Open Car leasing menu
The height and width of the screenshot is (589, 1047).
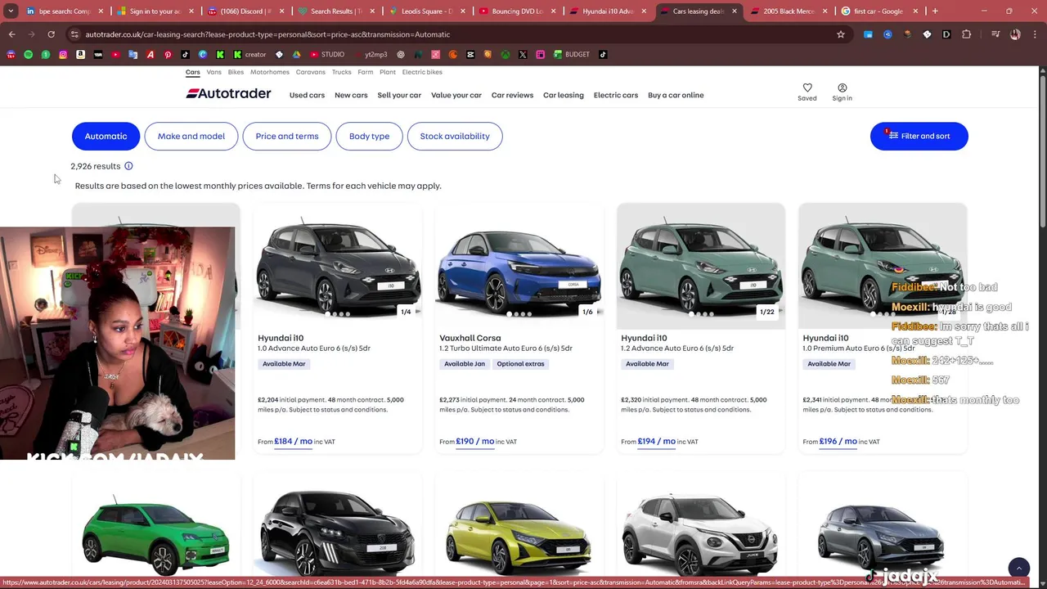click(x=564, y=95)
